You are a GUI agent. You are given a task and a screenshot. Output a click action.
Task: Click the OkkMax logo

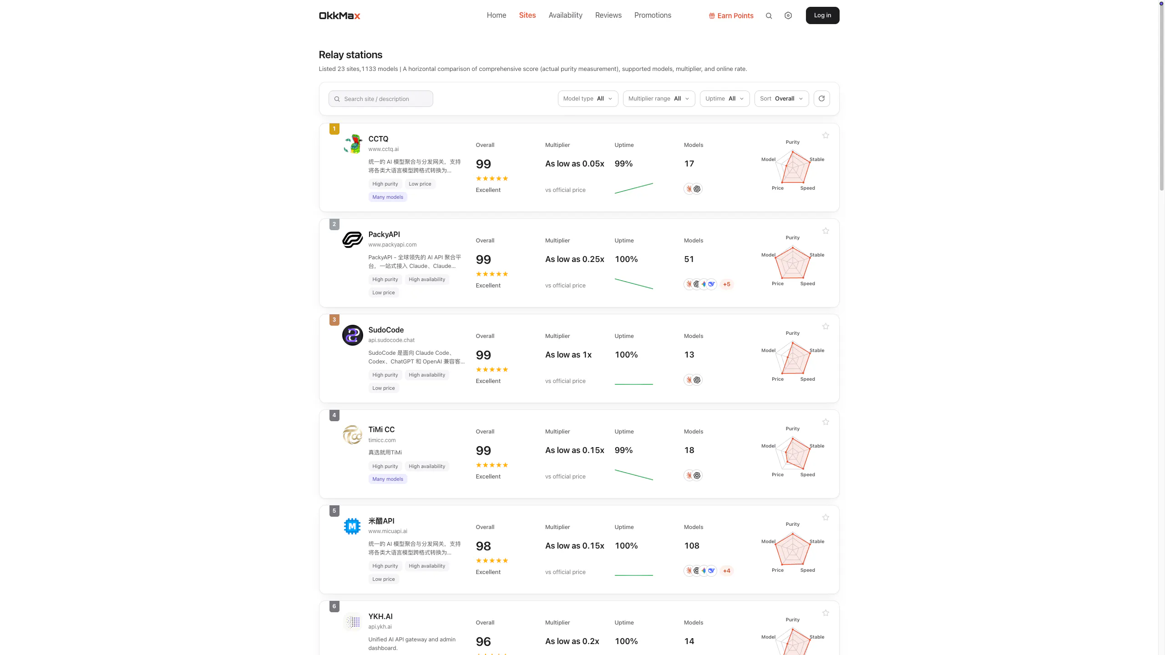tap(339, 15)
